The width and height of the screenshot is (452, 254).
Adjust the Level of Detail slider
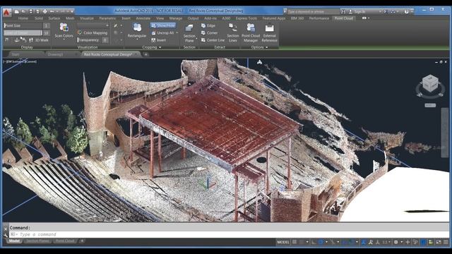[x=23, y=33]
